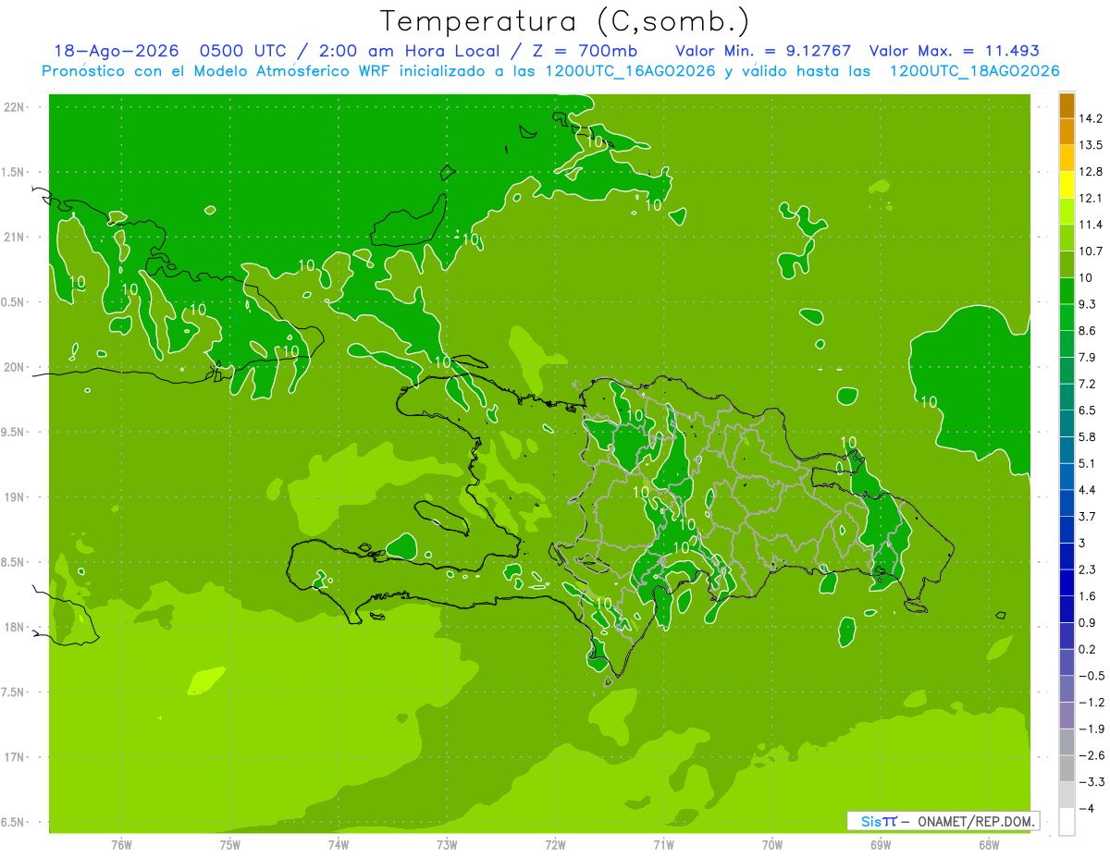Viewport: 1110px width, 857px height.
Task: Click the '70W' longitude axis label
Action: click(x=771, y=845)
